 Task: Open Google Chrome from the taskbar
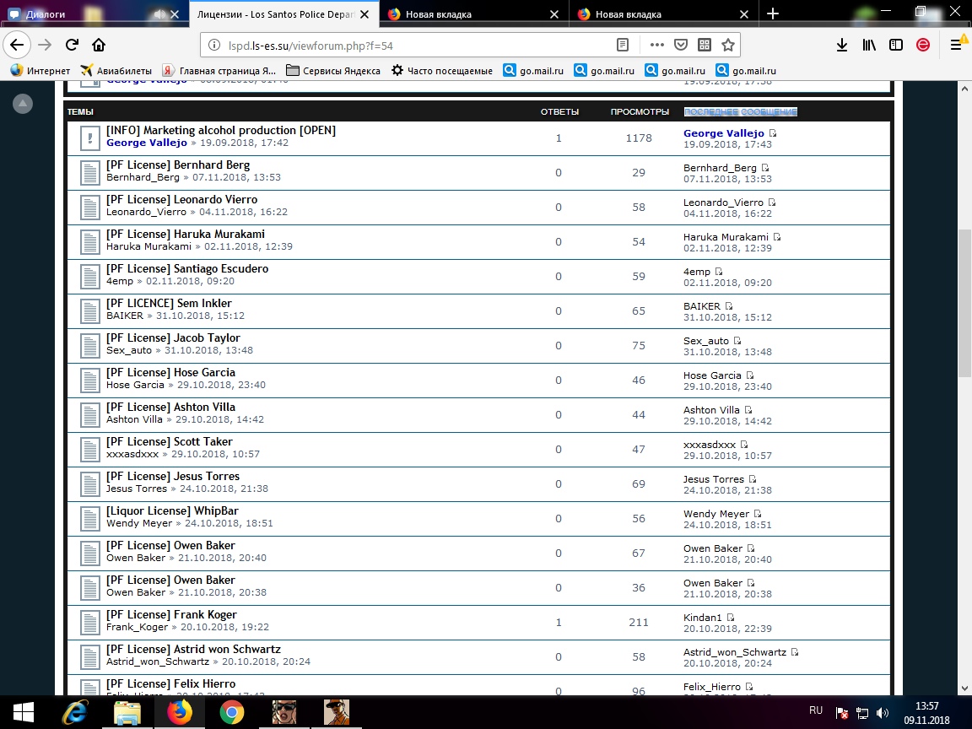pyautogui.click(x=232, y=713)
